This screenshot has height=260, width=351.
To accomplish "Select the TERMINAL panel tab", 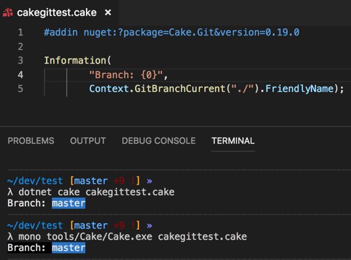I will pos(233,141).
